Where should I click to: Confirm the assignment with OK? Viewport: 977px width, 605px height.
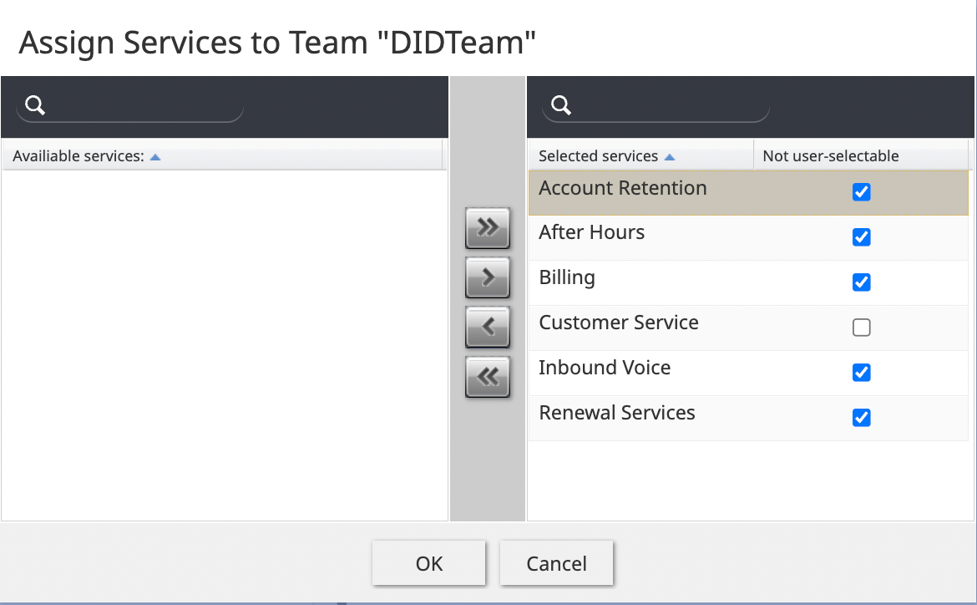(x=428, y=563)
